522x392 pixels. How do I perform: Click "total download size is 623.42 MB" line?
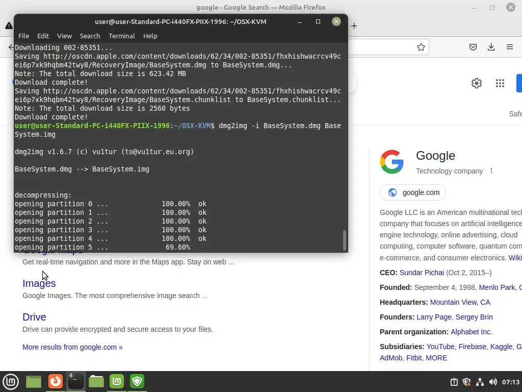[x=100, y=73]
